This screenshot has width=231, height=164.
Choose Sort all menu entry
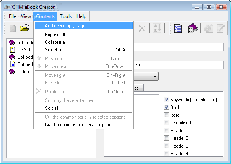[x=84, y=108]
